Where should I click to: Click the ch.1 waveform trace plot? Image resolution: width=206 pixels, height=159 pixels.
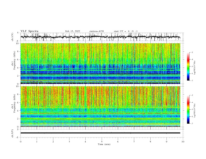point(100,37)
